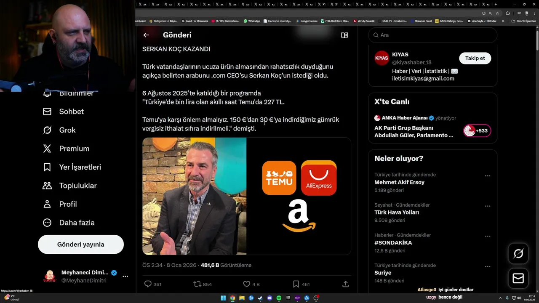The height and width of the screenshot is (303, 539).
Task: Open Sohbet messages
Action: click(x=63, y=112)
